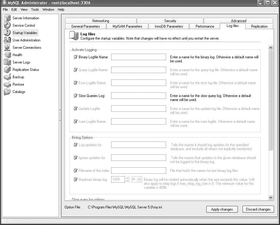Click the Server Logs icon

(7, 62)
